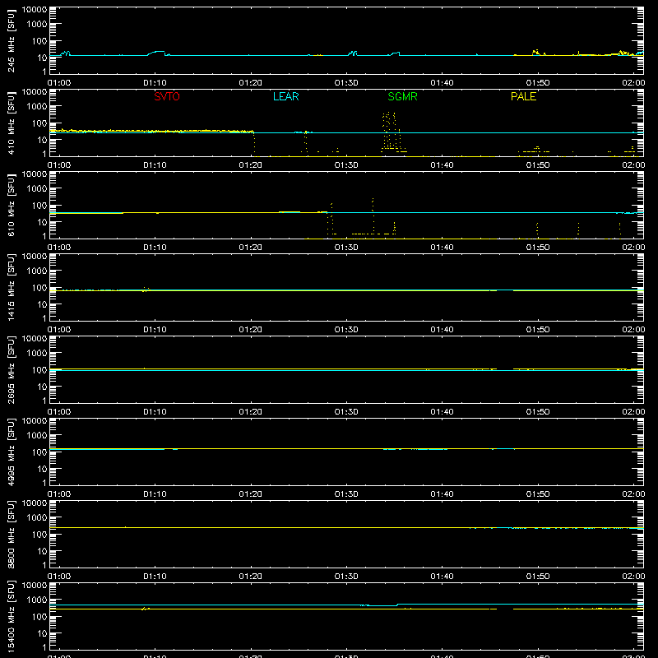Click the 100 tick label on 4995 MHz plot
The image size is (658, 658).
pos(39,452)
